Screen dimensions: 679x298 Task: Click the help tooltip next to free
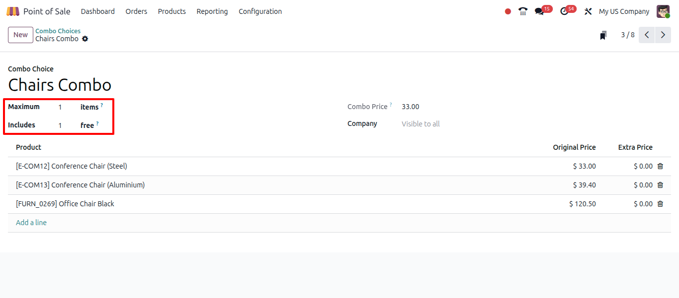97,123
